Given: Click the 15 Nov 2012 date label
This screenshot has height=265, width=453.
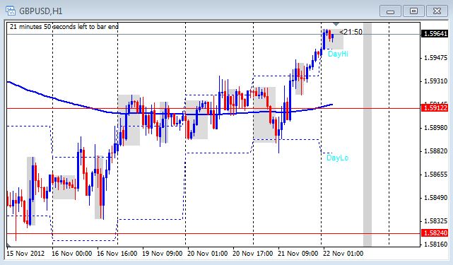Looking at the screenshot, I should (x=25, y=254).
